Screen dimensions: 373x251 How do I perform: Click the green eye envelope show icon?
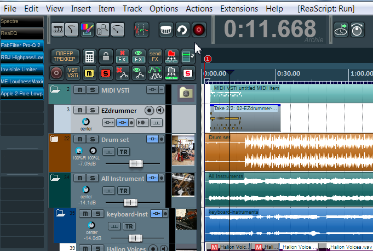coord(139,73)
